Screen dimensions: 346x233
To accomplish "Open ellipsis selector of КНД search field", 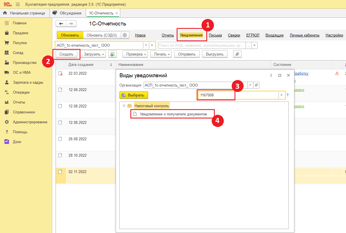I will pyautogui.click(x=249, y=45).
